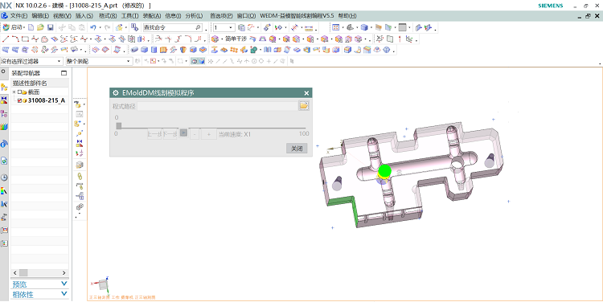Select the Line sketch tool icon
The image size is (603, 302).
click(6, 39)
